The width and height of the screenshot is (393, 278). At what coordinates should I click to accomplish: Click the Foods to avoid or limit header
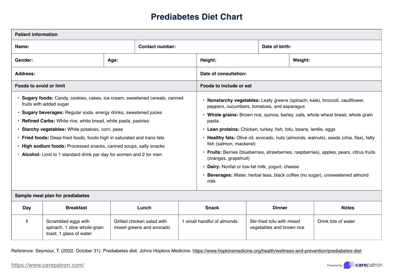click(x=40, y=86)
